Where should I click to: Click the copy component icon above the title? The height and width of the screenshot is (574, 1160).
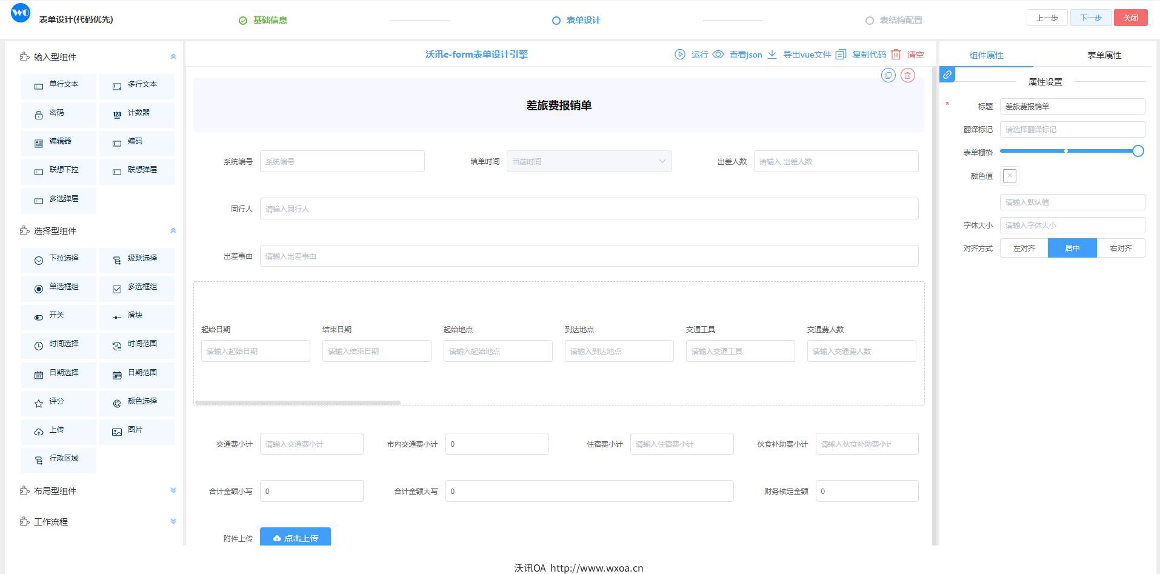point(888,75)
